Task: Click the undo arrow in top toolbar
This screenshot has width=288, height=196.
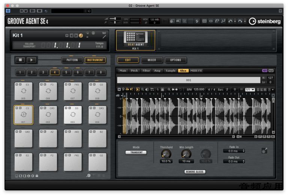Action: point(230,21)
